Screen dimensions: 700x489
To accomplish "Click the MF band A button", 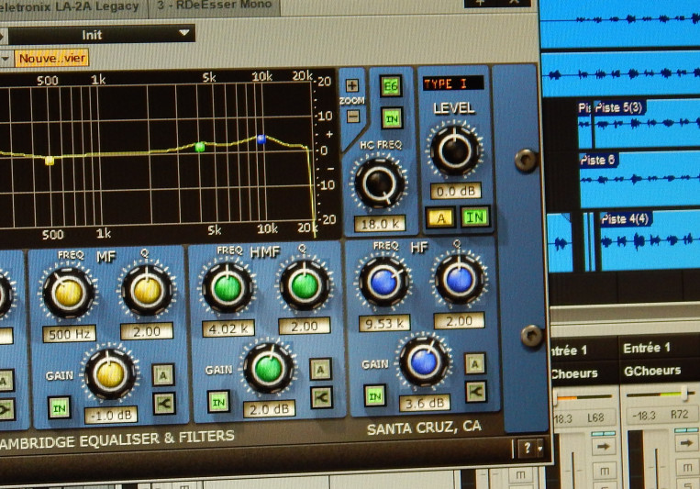I will tap(163, 375).
